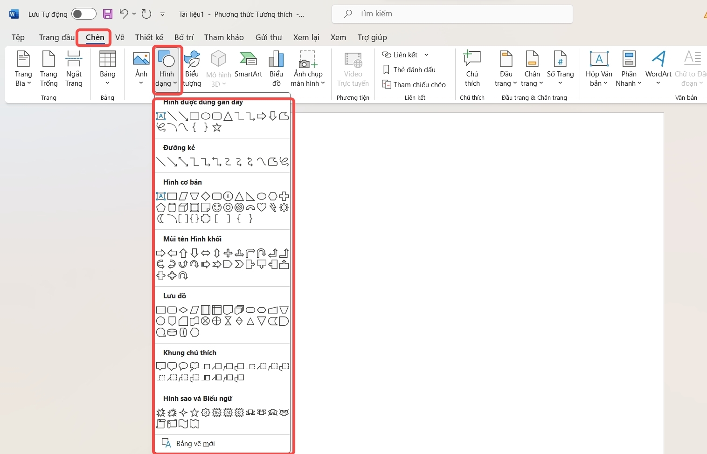The width and height of the screenshot is (707, 454).
Task: Choose the sun shape in Hình cơ bản
Action: tap(284, 207)
